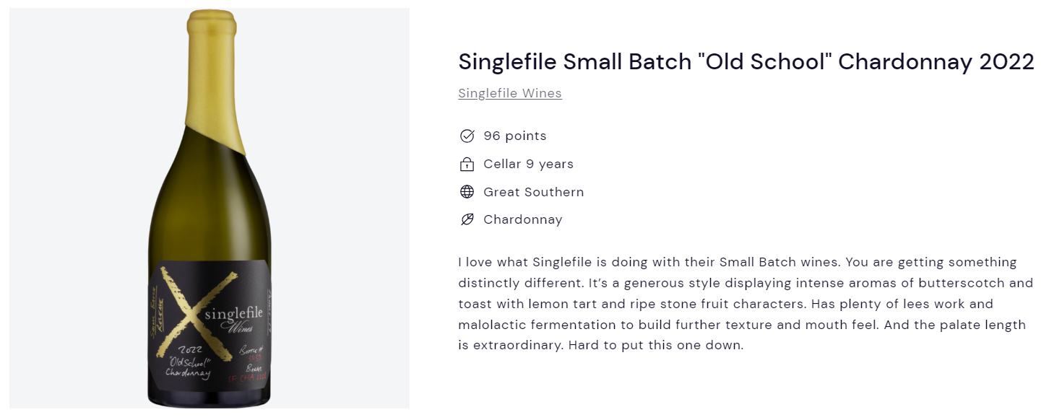Click the lock icon beside Cellar 9 years
This screenshot has height=420, width=1062.
tap(467, 165)
